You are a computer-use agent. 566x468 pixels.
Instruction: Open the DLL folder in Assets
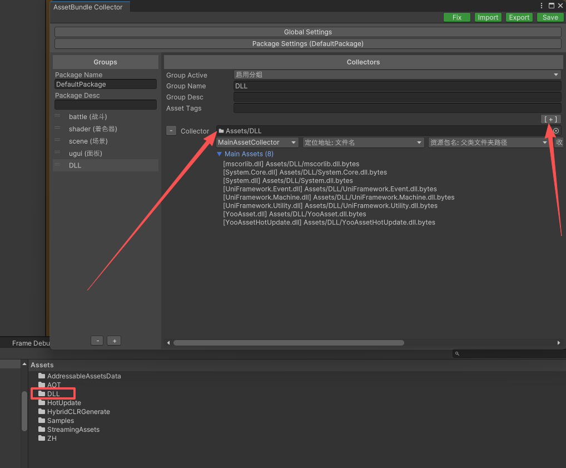coord(49,394)
